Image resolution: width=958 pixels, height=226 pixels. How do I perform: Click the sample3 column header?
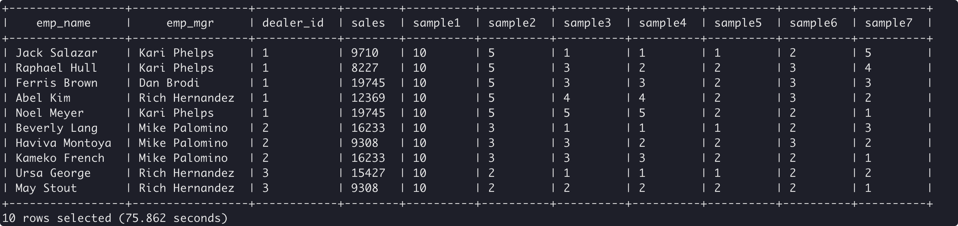click(x=587, y=23)
